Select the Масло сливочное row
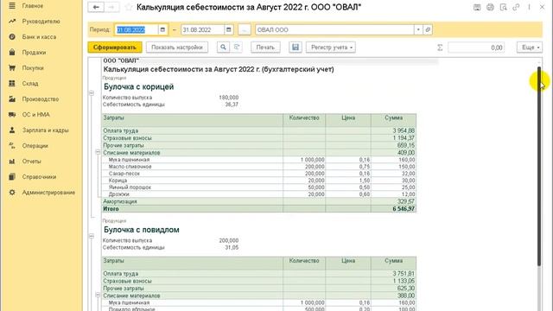The image size is (553, 311). [259, 167]
